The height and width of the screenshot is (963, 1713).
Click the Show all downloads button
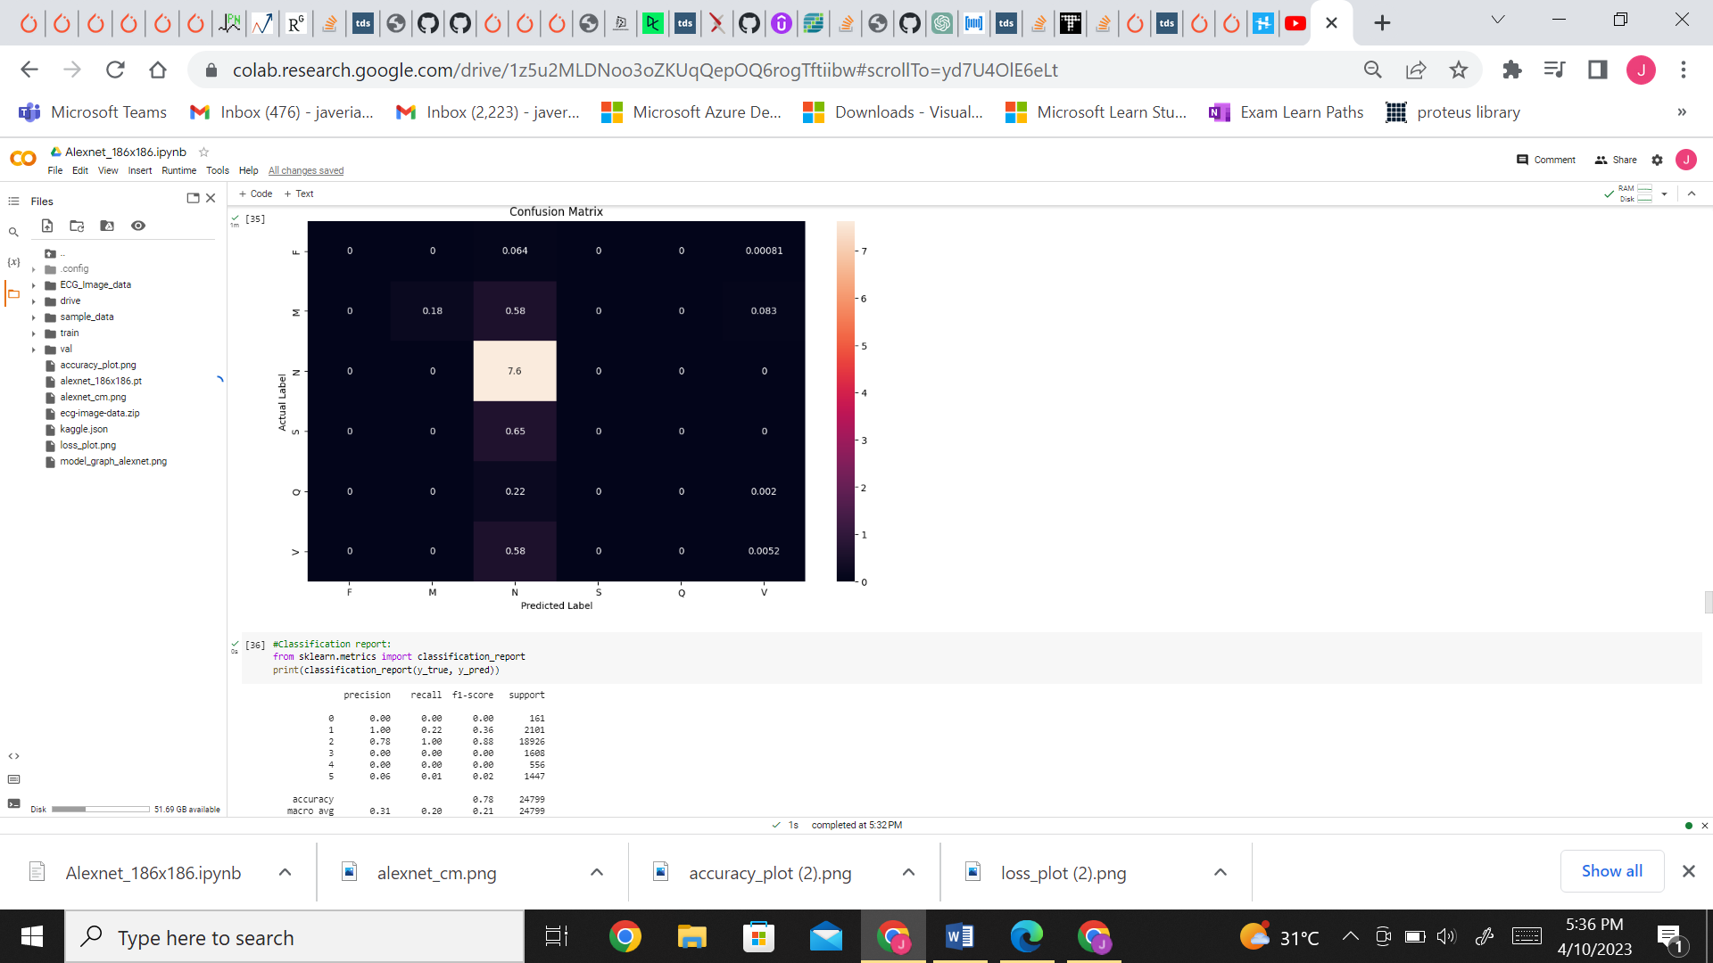1611,871
